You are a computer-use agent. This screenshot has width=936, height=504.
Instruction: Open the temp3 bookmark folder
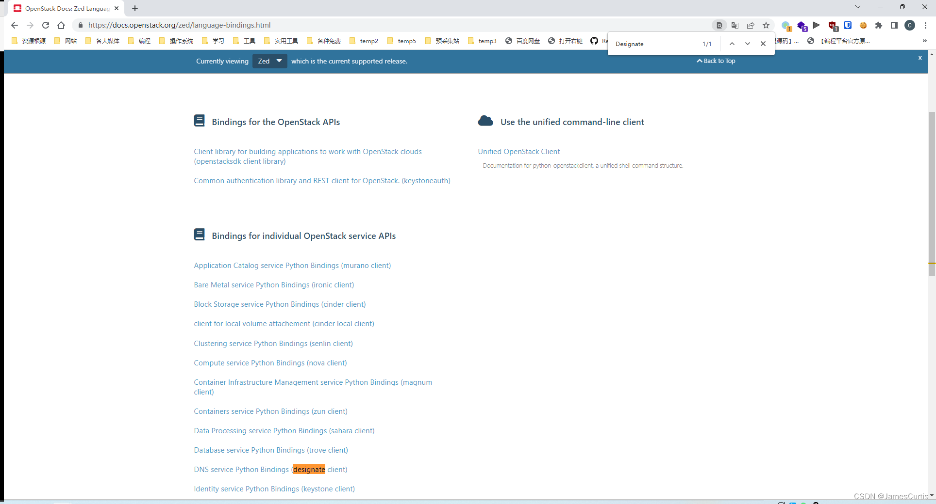tap(482, 41)
